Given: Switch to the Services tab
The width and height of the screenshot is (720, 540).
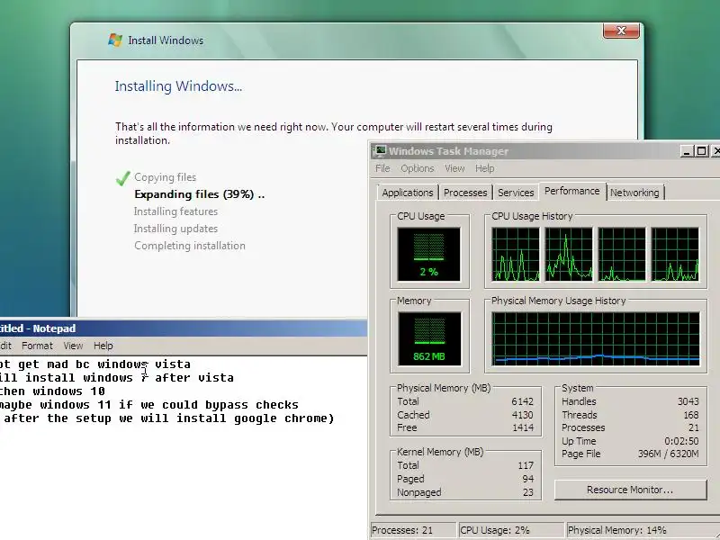Looking at the screenshot, I should click(516, 193).
